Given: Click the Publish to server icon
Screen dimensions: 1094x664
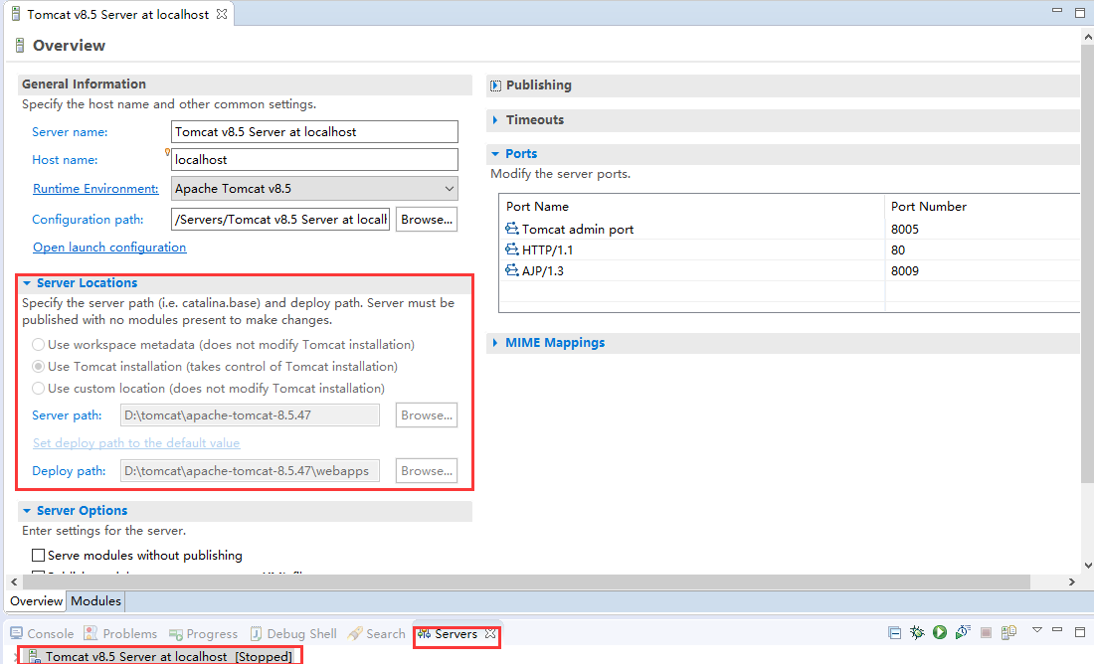Looking at the screenshot, I should coord(1009,632).
